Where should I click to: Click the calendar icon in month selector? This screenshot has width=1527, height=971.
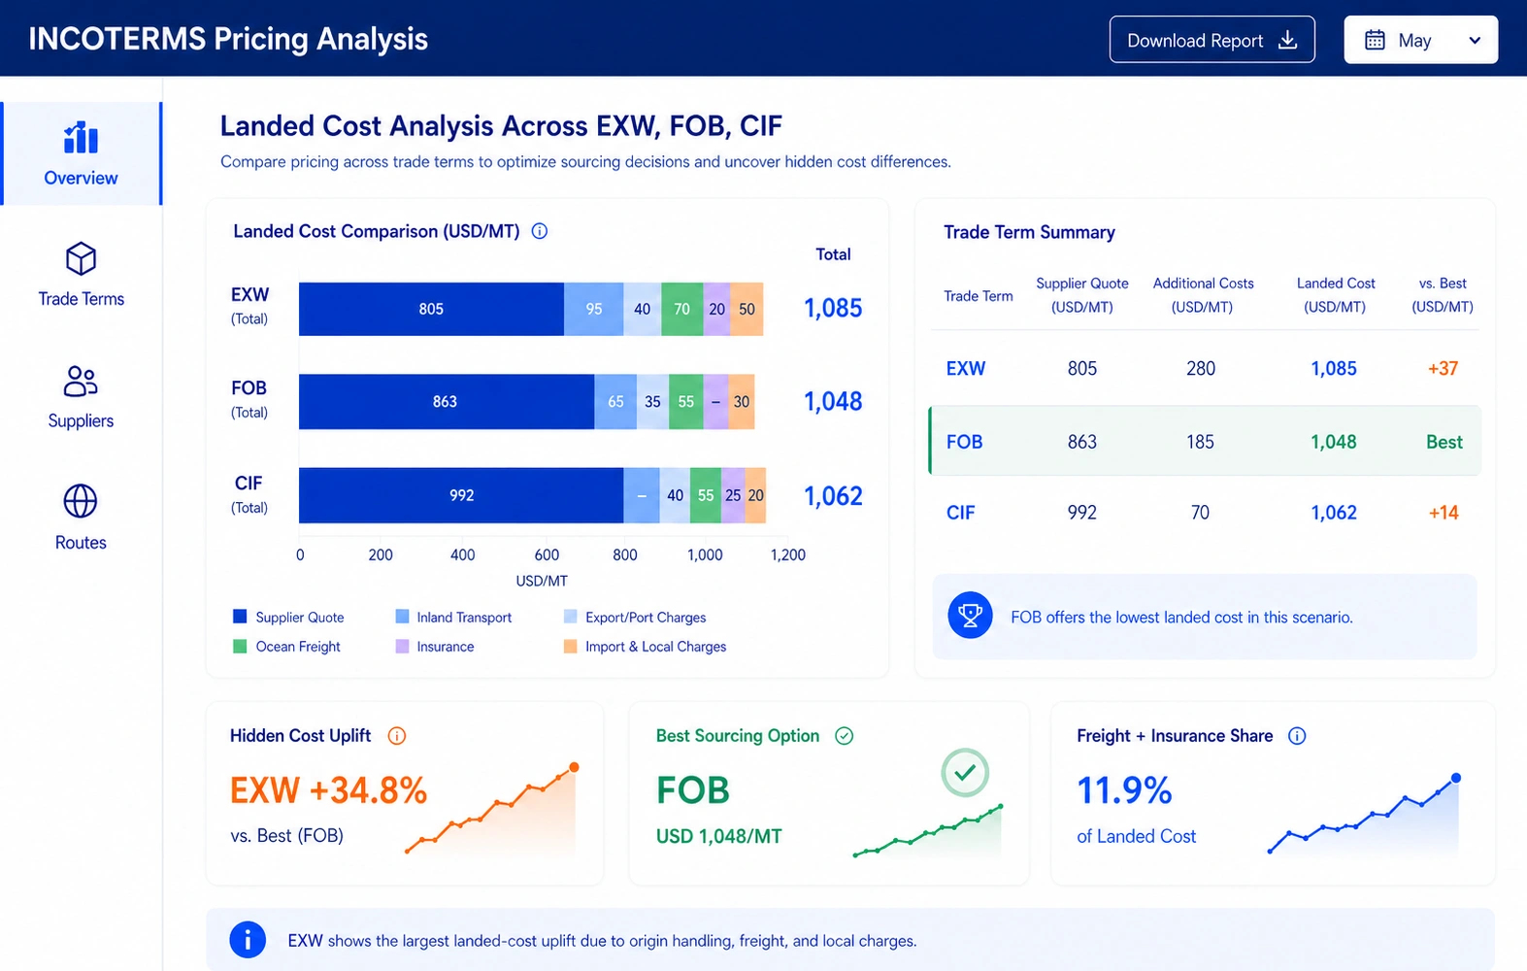[1375, 40]
